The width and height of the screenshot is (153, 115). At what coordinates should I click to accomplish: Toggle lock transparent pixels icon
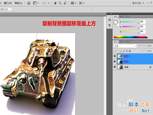121,51
